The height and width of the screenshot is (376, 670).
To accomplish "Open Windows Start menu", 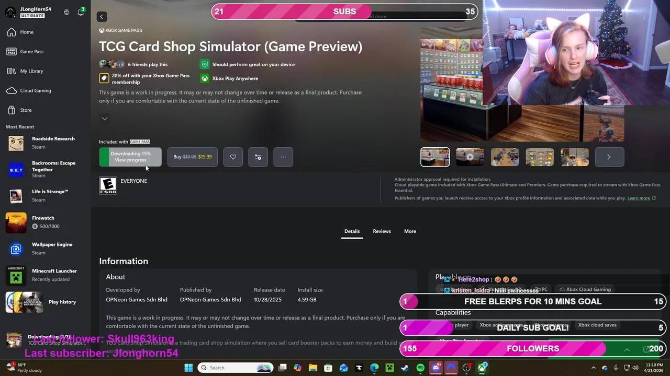I will coord(188,368).
